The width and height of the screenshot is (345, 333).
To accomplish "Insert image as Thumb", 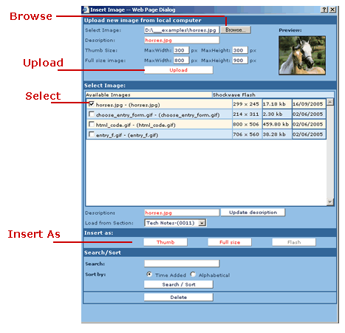I will pos(165,242).
